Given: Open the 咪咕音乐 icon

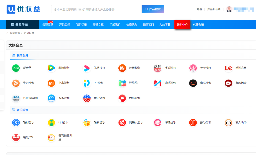Looking at the screenshot, I should (x=158, y=123).
